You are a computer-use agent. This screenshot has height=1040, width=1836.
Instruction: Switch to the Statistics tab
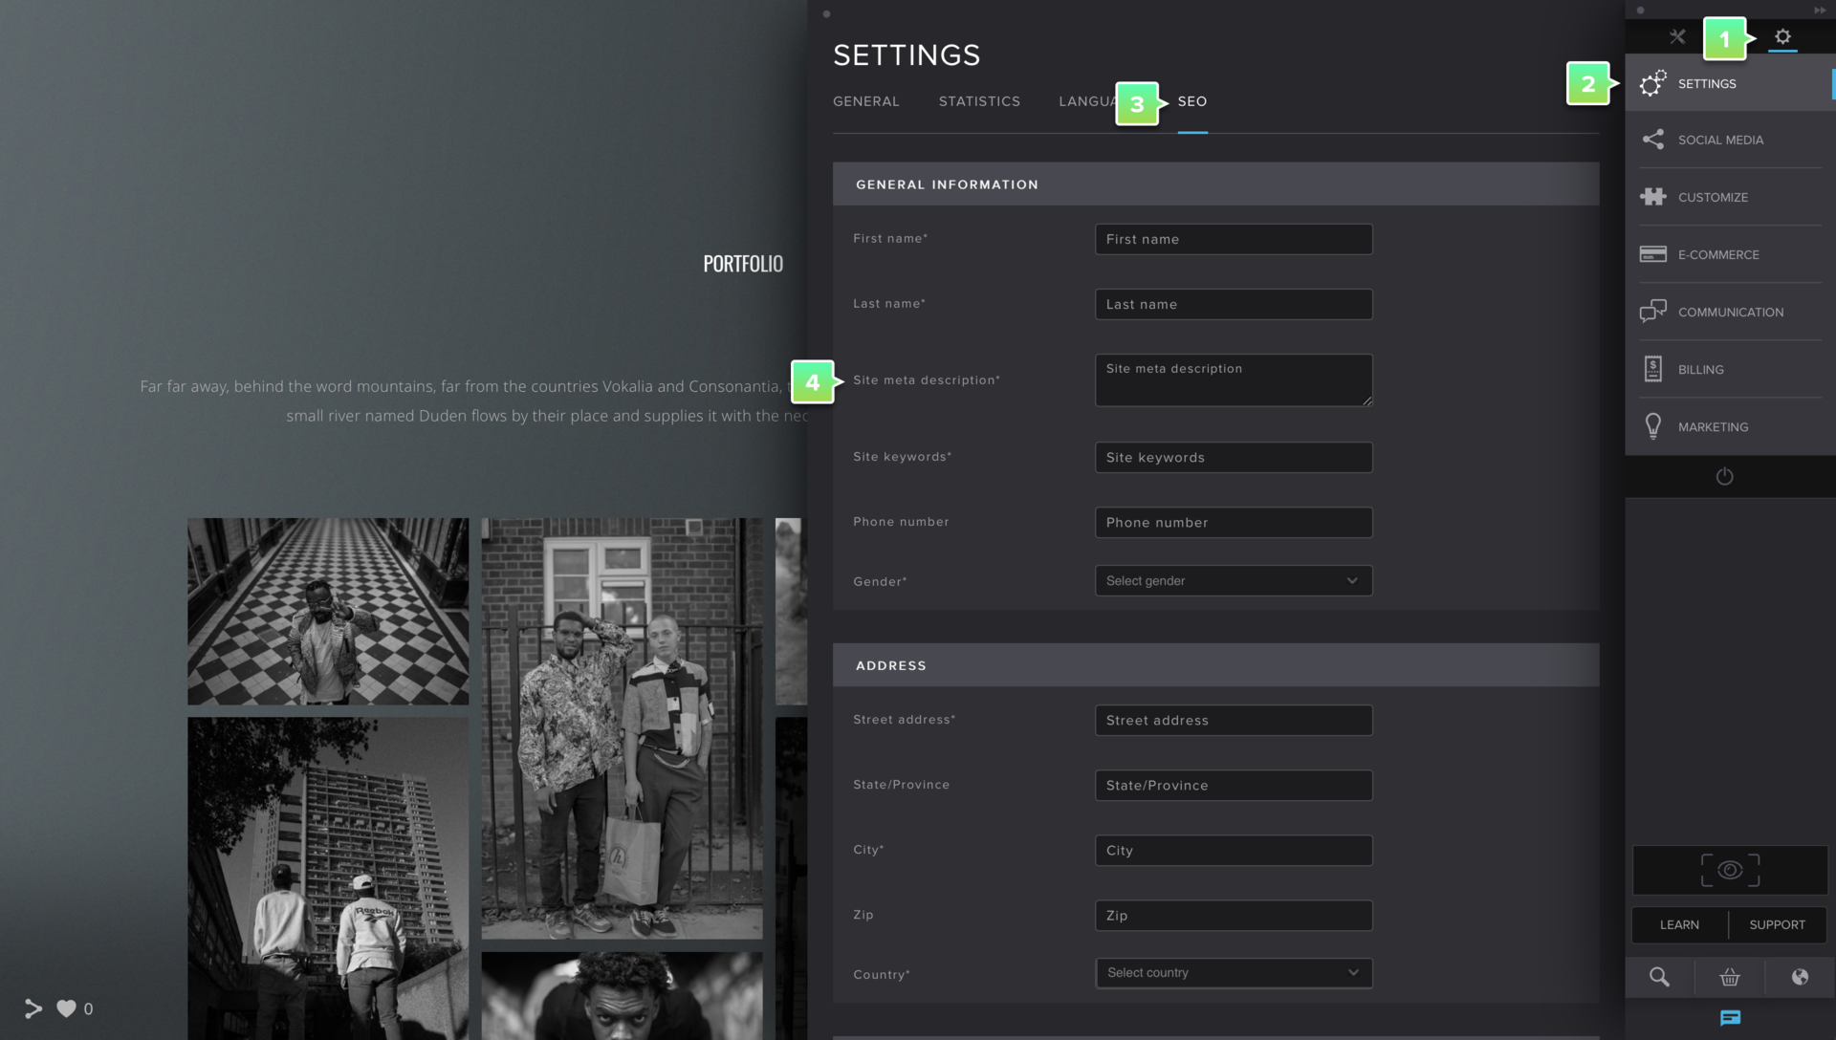[979, 101]
